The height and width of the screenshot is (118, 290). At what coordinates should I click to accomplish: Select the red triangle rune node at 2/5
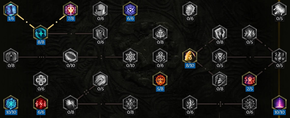[x=250, y=79]
